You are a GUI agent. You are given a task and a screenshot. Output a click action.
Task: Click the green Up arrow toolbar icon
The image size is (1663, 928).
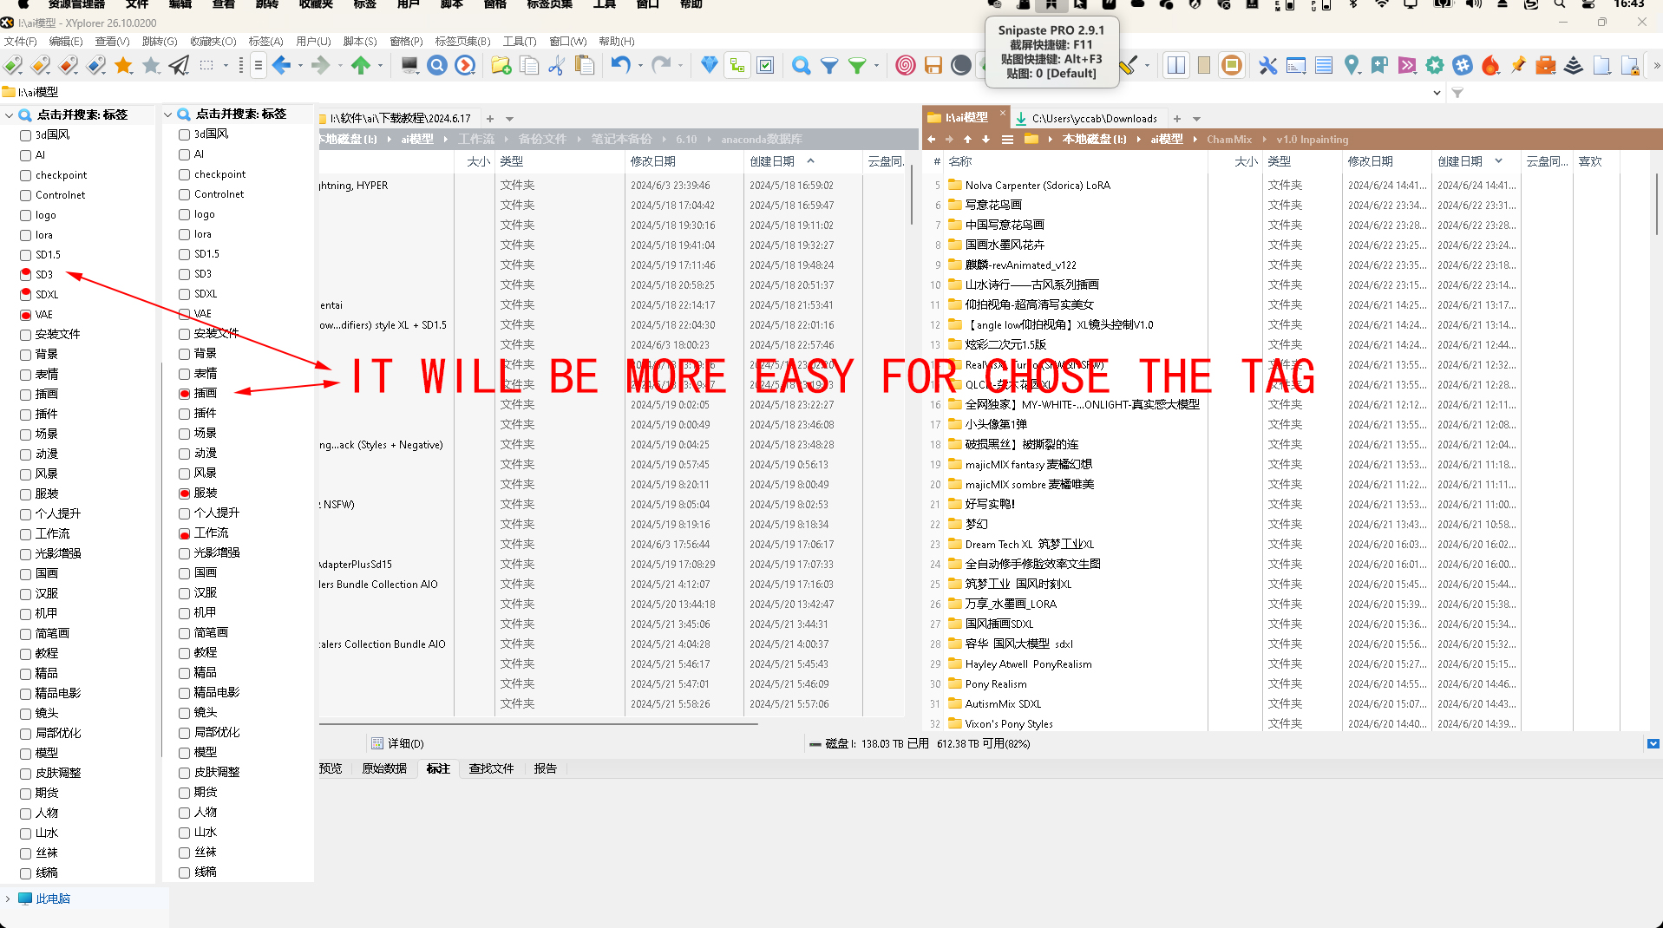[360, 65]
